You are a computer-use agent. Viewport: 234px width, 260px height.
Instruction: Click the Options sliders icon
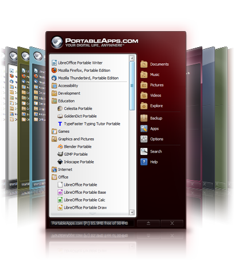tap(144, 139)
